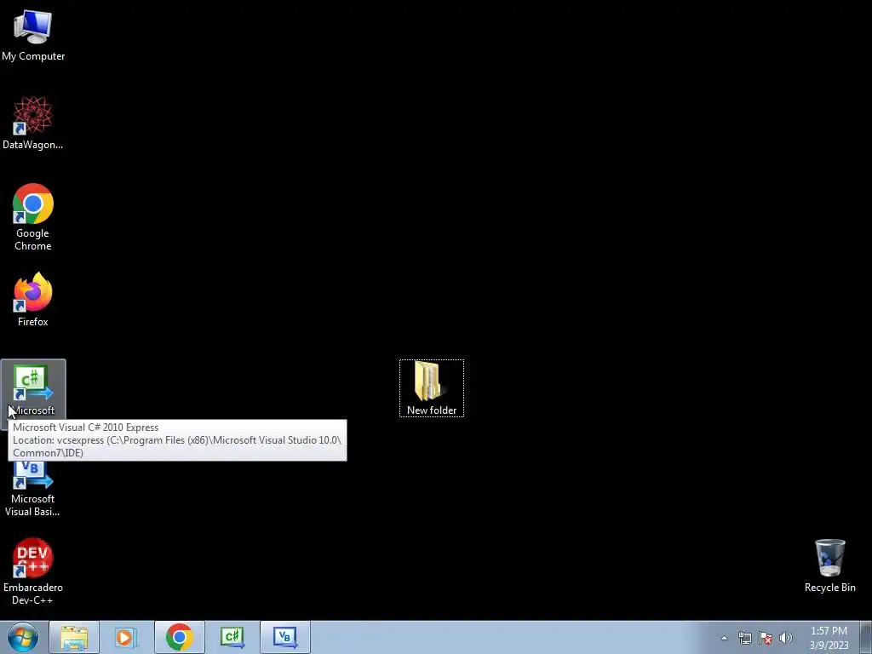Open the Action Center flag icon
This screenshot has width=872, height=654.
(766, 638)
